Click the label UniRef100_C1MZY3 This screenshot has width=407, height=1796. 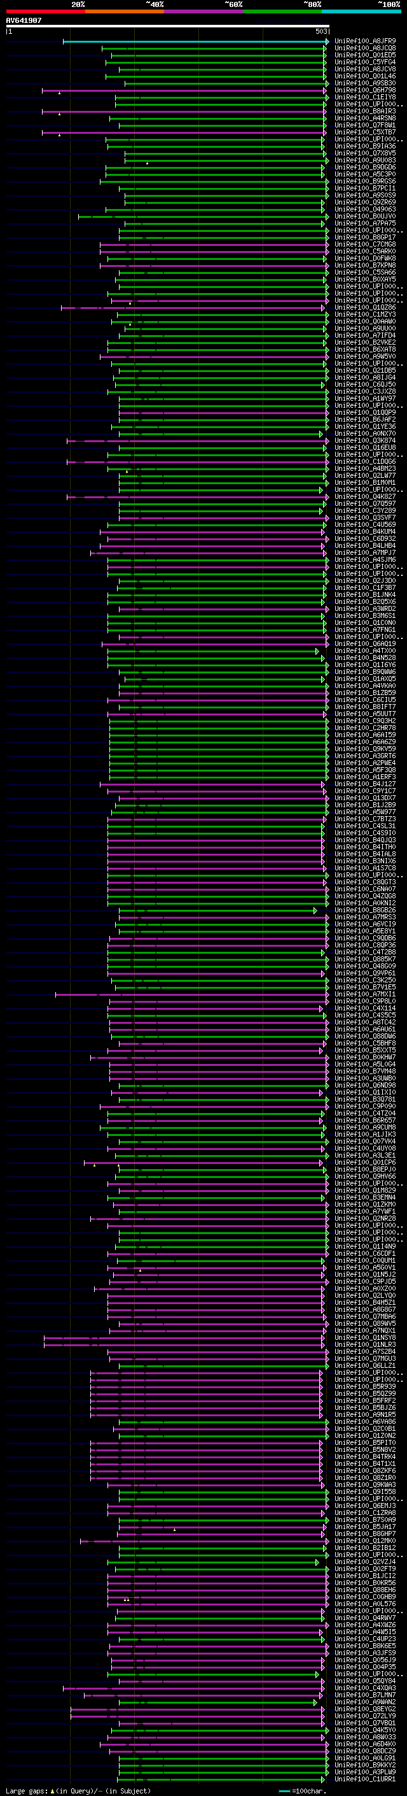[365, 315]
